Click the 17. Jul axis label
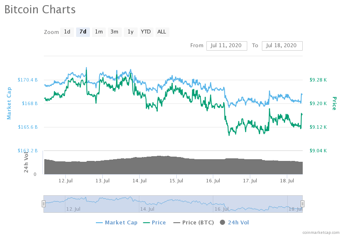The image size is (344, 236). [x=250, y=181]
